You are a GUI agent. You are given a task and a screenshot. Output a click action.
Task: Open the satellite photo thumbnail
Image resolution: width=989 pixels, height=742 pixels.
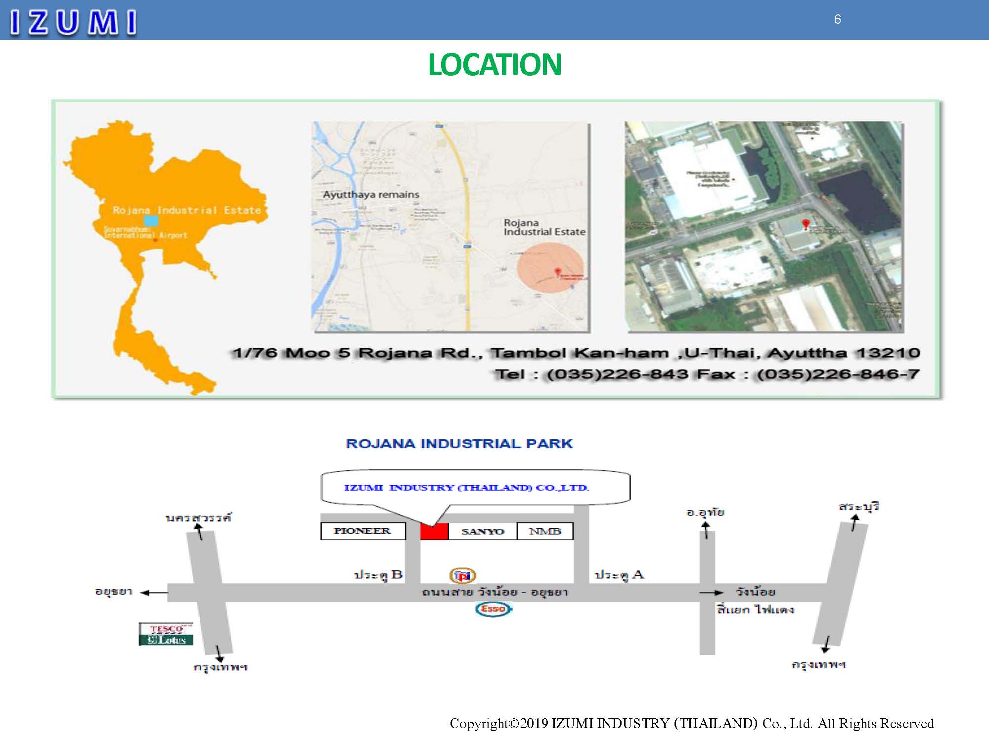click(x=764, y=226)
